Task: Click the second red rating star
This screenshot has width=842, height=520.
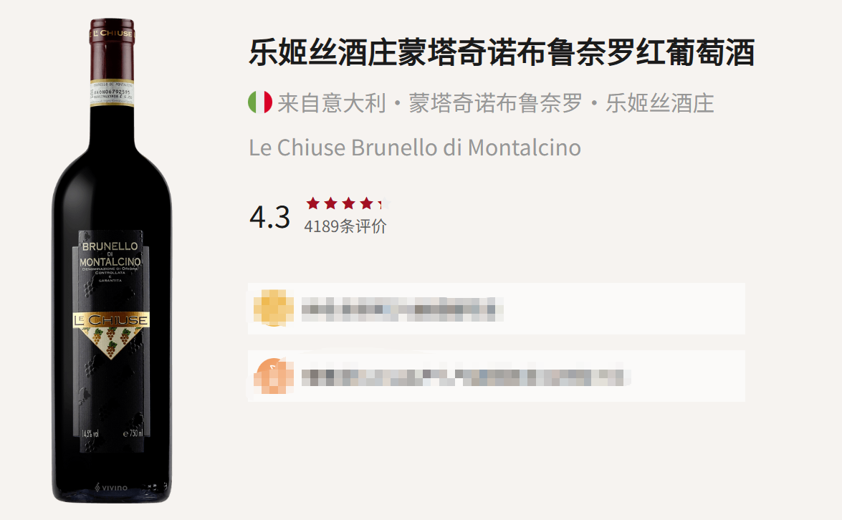Action: tap(331, 203)
